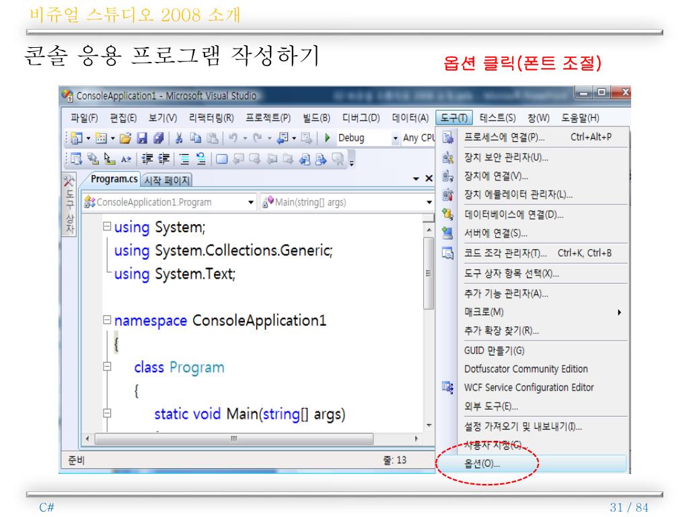The height and width of the screenshot is (517, 689).
Task: Select 옵션(O)... in the tools menu
Action: click(533, 463)
